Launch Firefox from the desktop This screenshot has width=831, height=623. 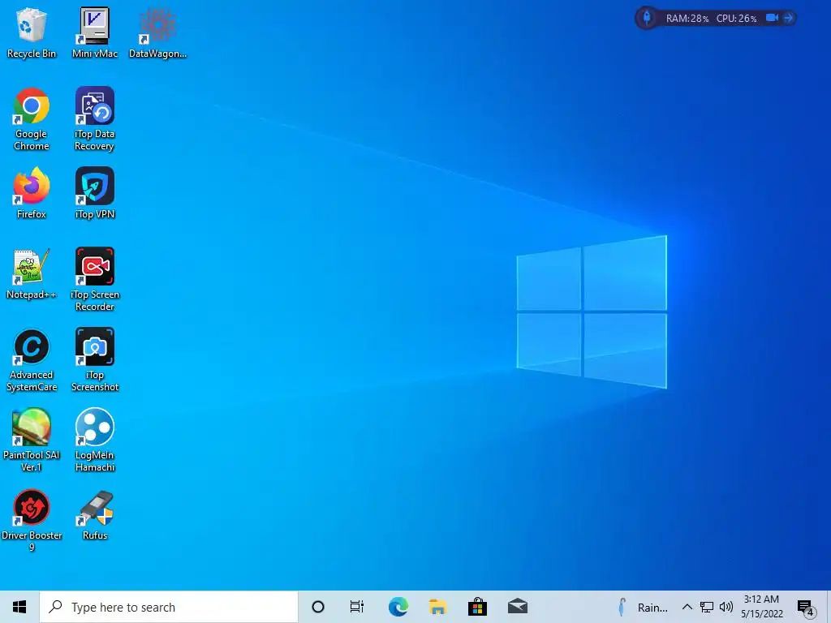pos(32,193)
